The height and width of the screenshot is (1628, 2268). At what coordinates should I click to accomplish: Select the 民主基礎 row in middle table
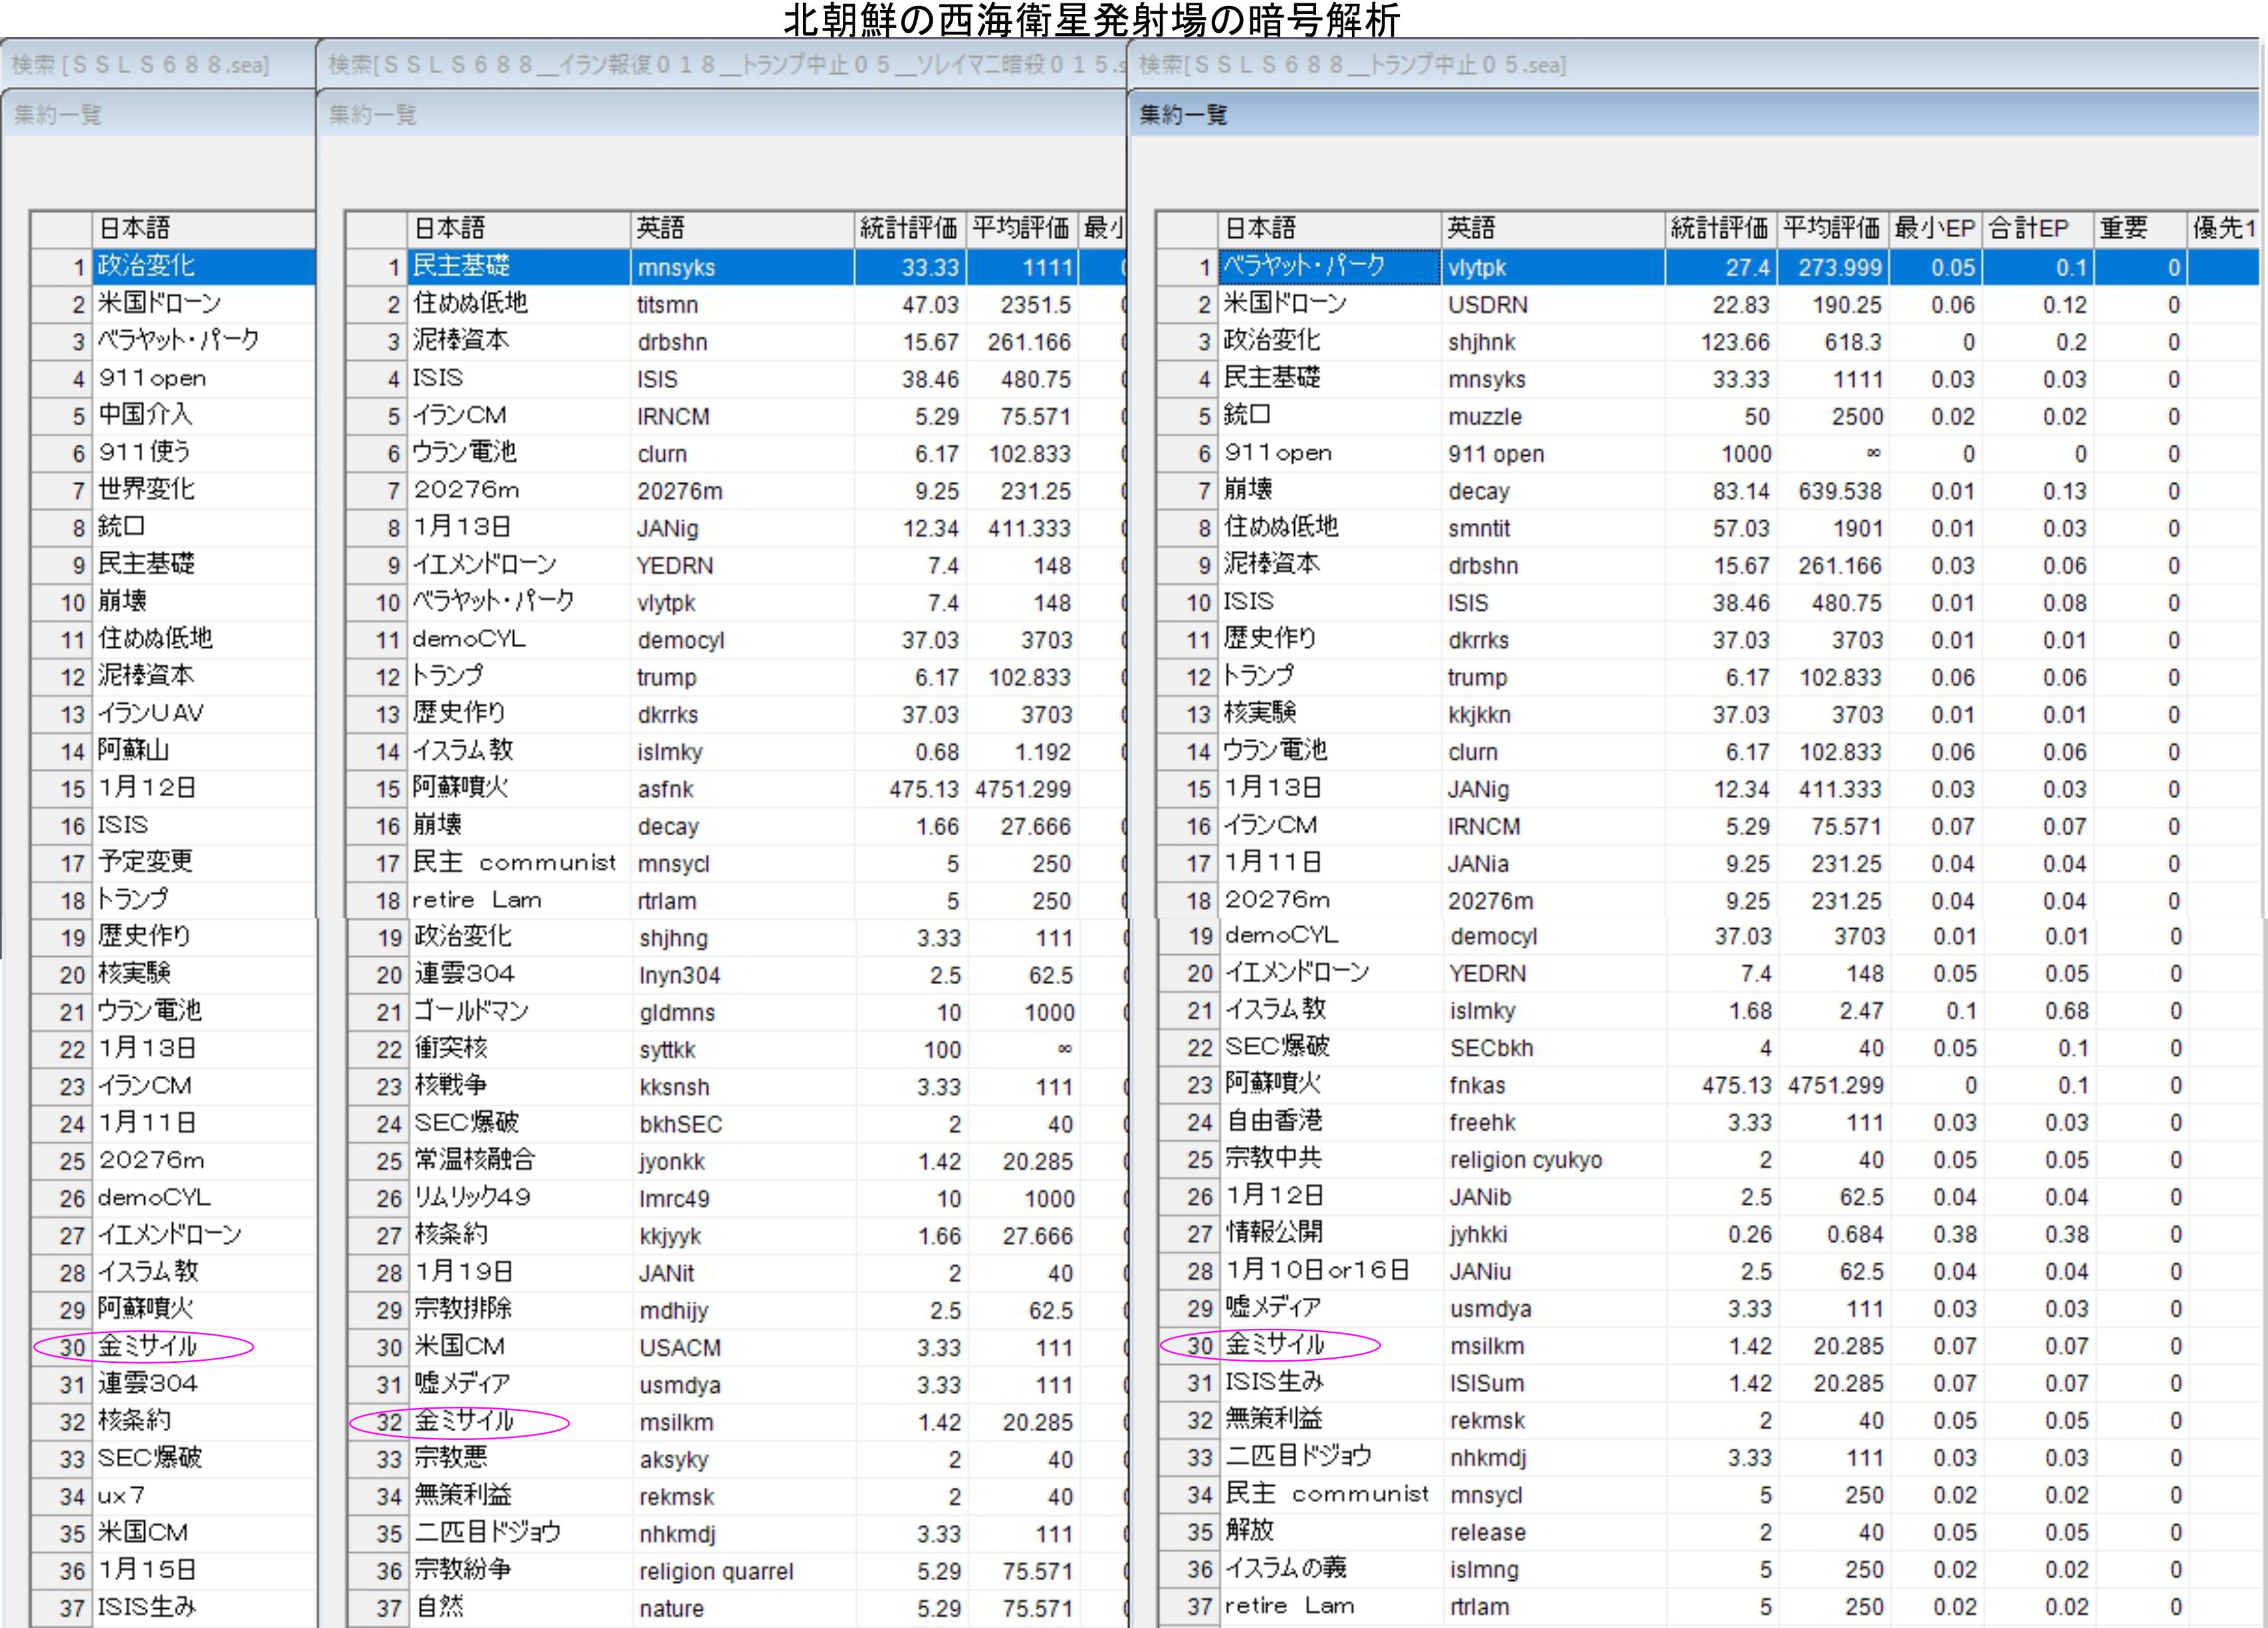pos(462,267)
